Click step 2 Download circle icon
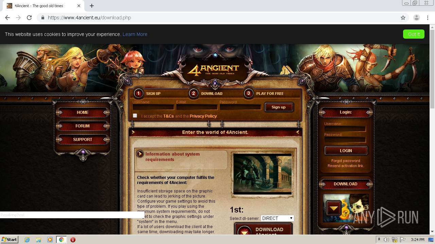The image size is (435, 244). (x=193, y=93)
